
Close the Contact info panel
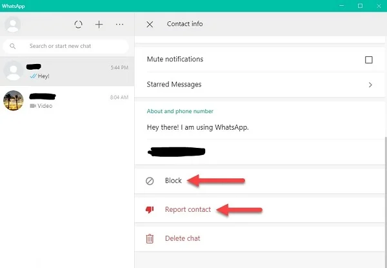click(x=150, y=24)
